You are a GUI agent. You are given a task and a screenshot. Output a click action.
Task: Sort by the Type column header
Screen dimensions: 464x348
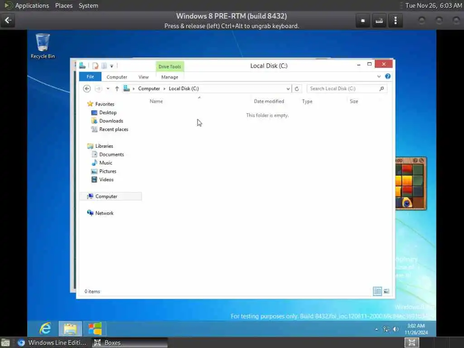click(x=307, y=101)
